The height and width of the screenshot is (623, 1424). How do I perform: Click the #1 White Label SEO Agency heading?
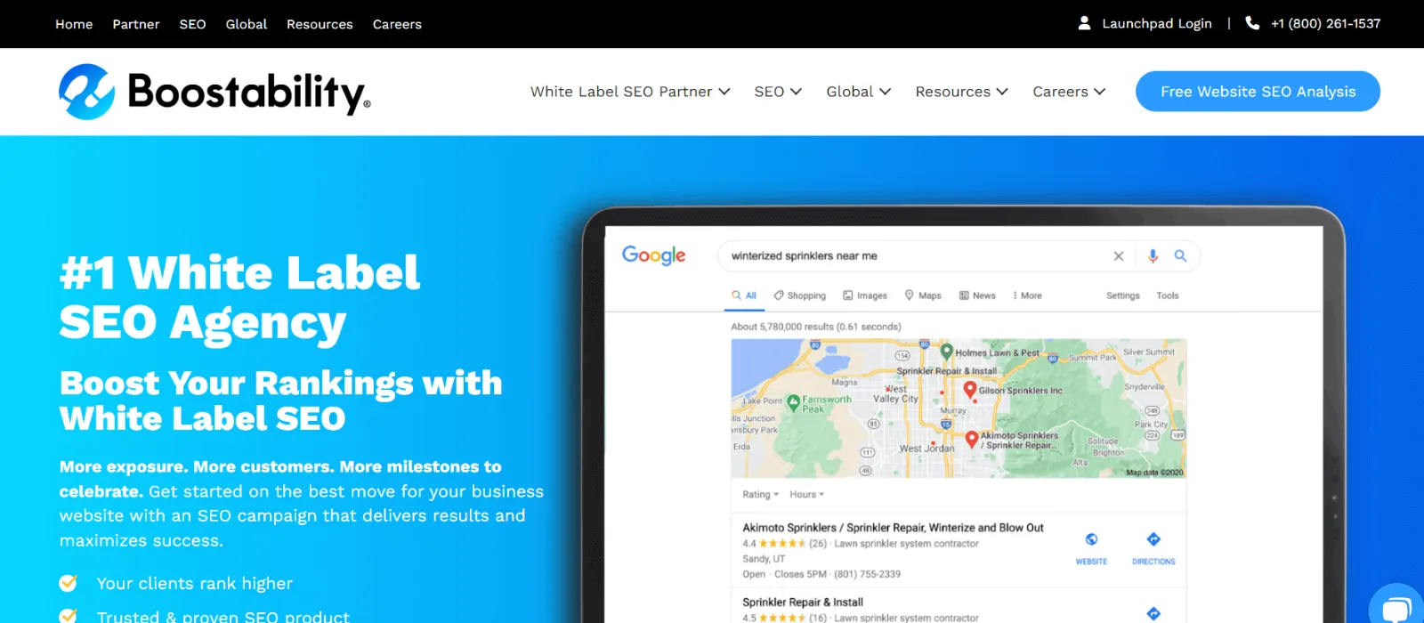(x=239, y=297)
